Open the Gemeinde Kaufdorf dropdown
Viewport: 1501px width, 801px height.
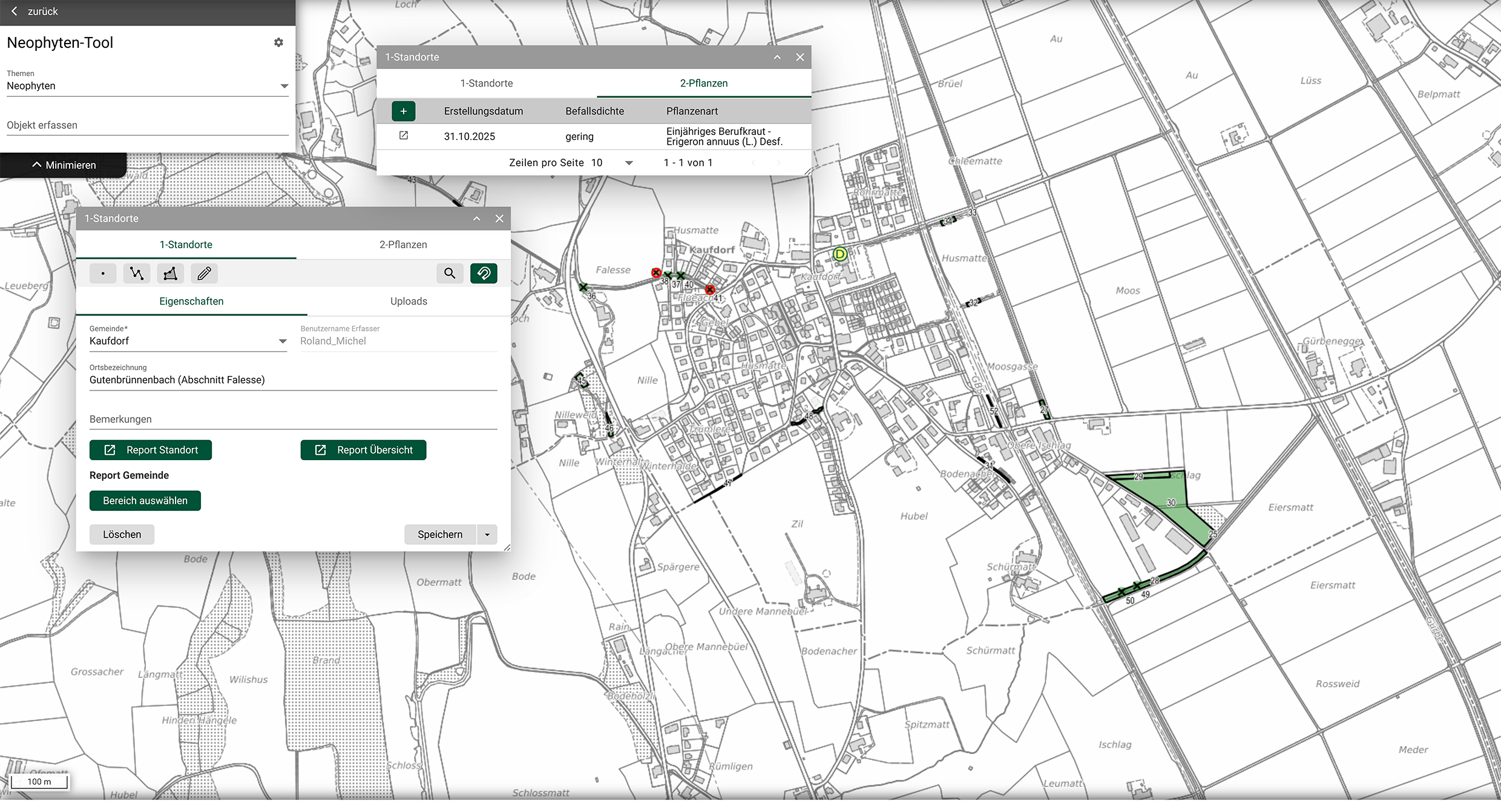[x=282, y=341]
